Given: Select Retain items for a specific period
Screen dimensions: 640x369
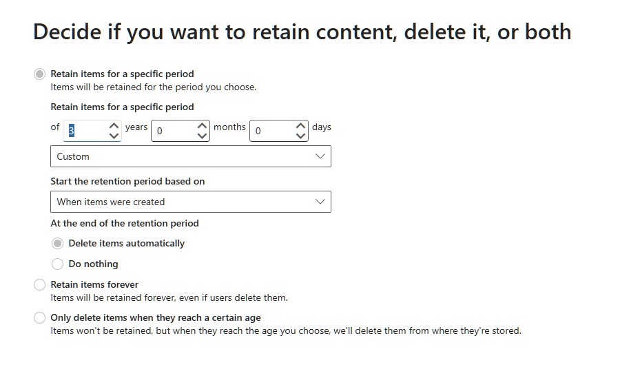Looking at the screenshot, I should (40, 74).
